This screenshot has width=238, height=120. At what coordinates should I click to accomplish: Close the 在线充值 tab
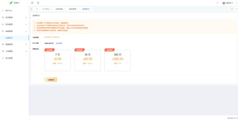[x=64, y=9]
